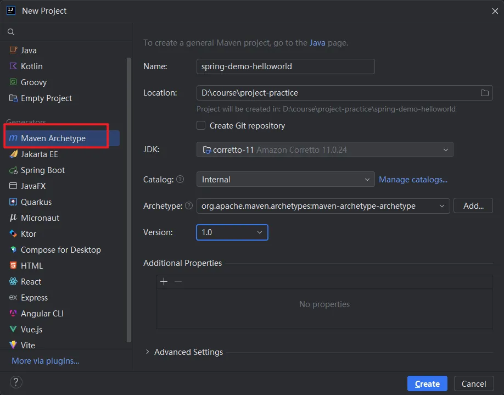Click the Create button
The height and width of the screenshot is (395, 504).
pyautogui.click(x=427, y=384)
